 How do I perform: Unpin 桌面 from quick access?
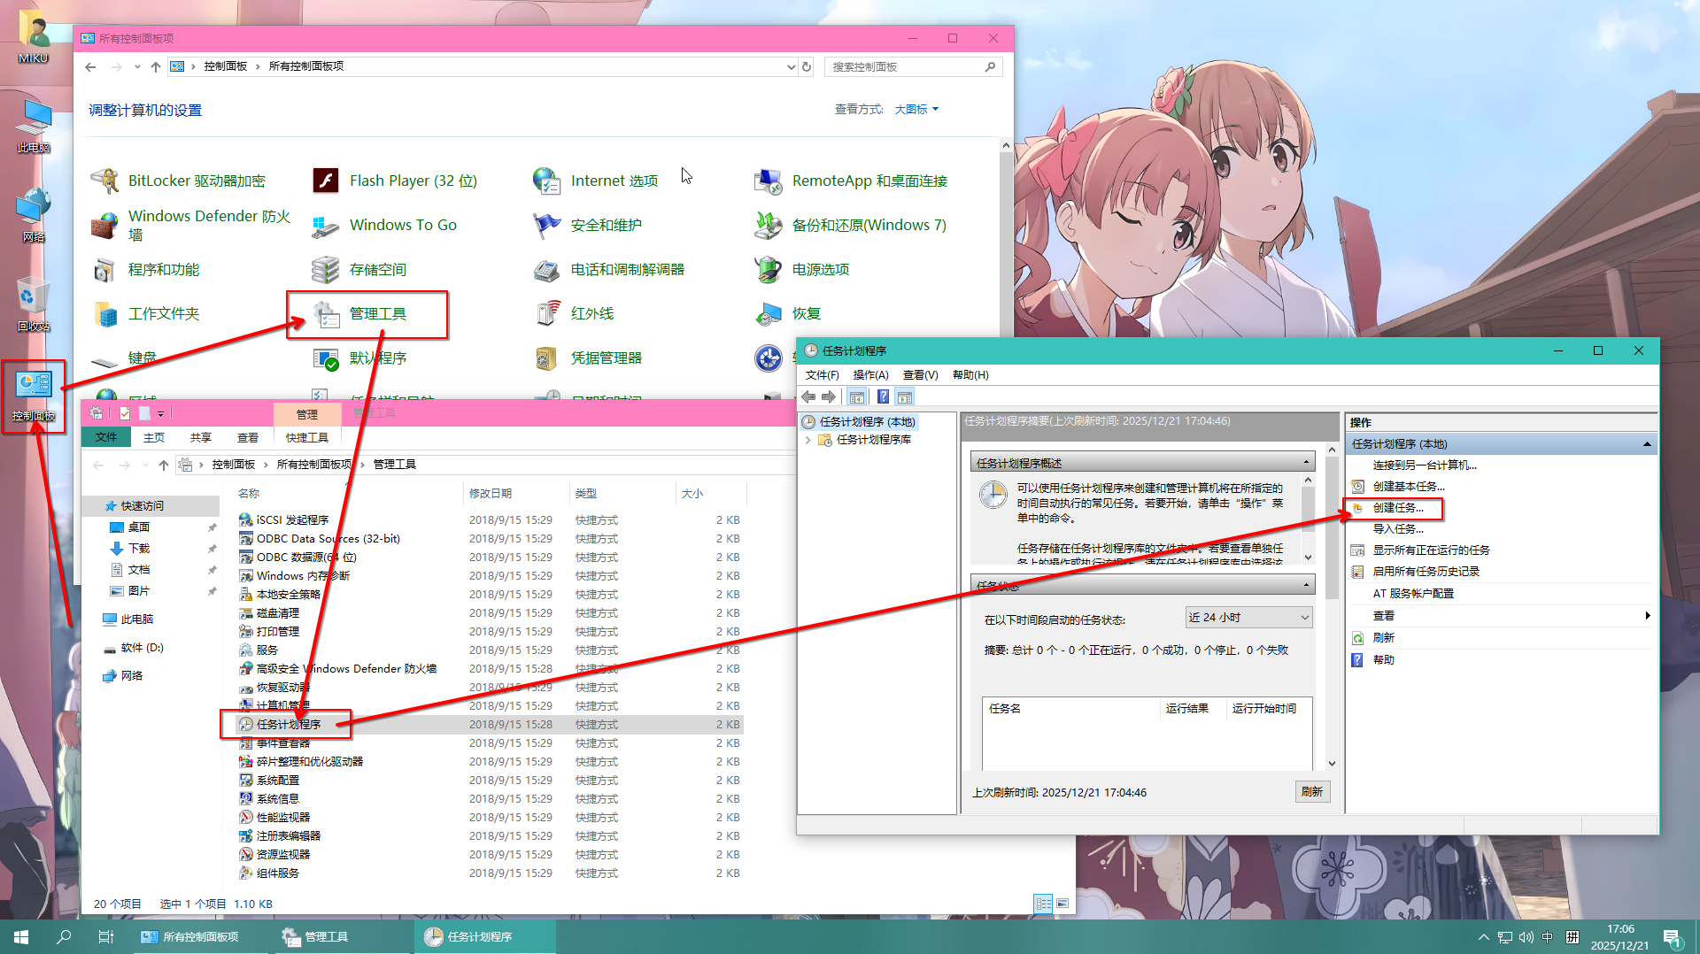point(212,527)
